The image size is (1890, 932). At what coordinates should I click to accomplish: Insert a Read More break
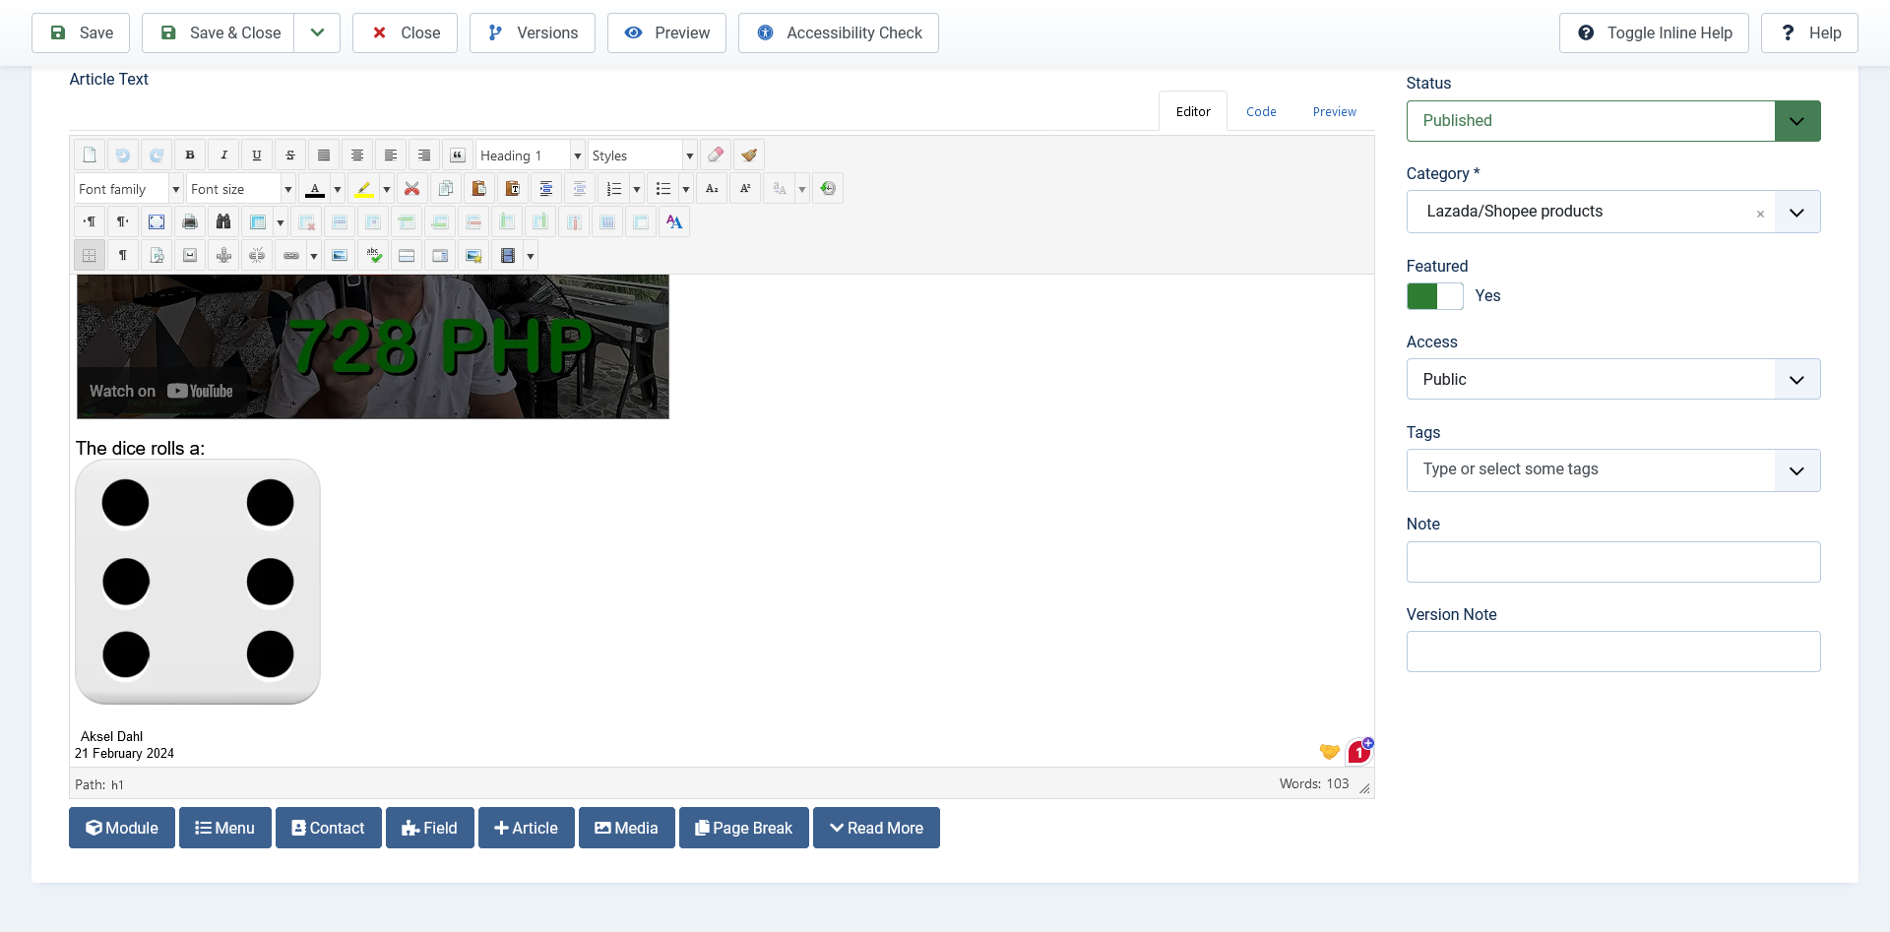point(876,828)
